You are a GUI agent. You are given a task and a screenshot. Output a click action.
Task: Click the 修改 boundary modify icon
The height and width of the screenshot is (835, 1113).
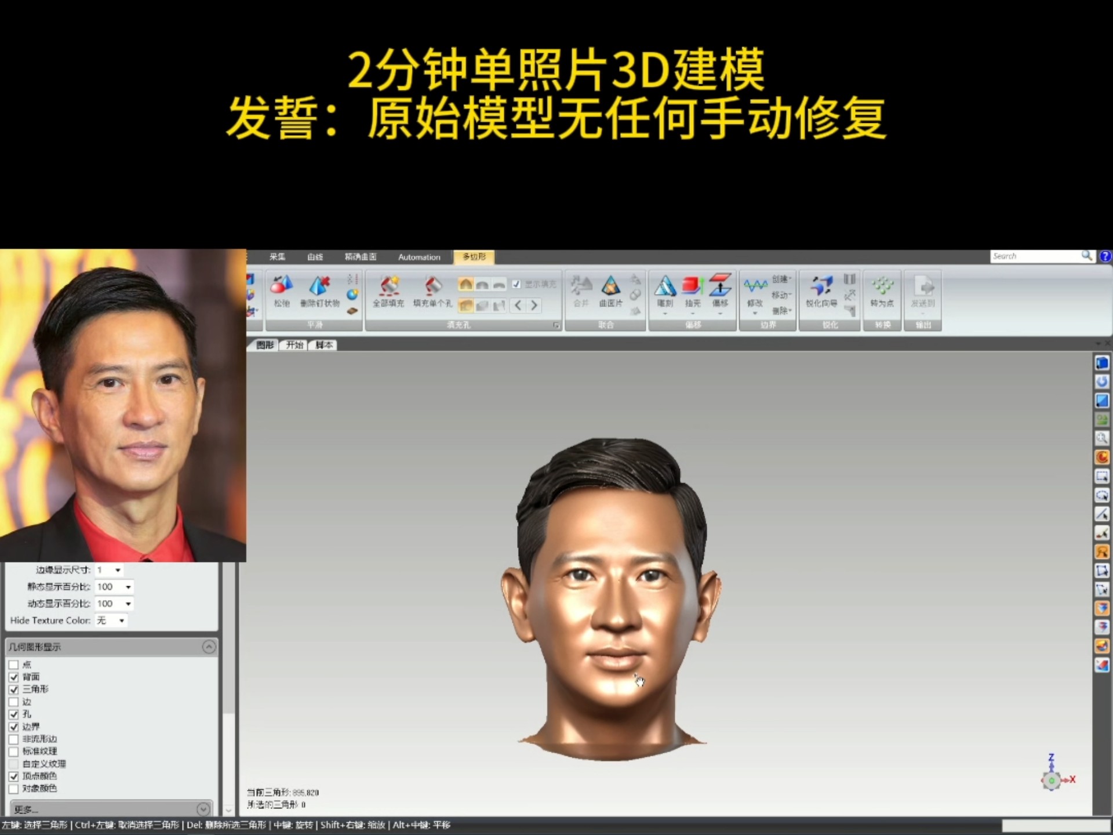click(x=755, y=285)
